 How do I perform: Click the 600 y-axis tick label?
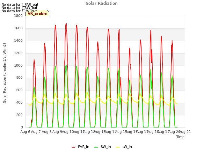pyautogui.click(x=19, y=90)
